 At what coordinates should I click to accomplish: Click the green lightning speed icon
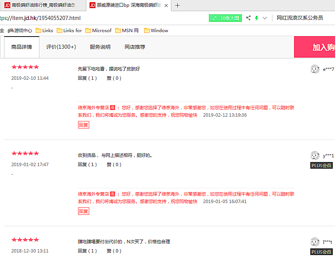[257, 18]
